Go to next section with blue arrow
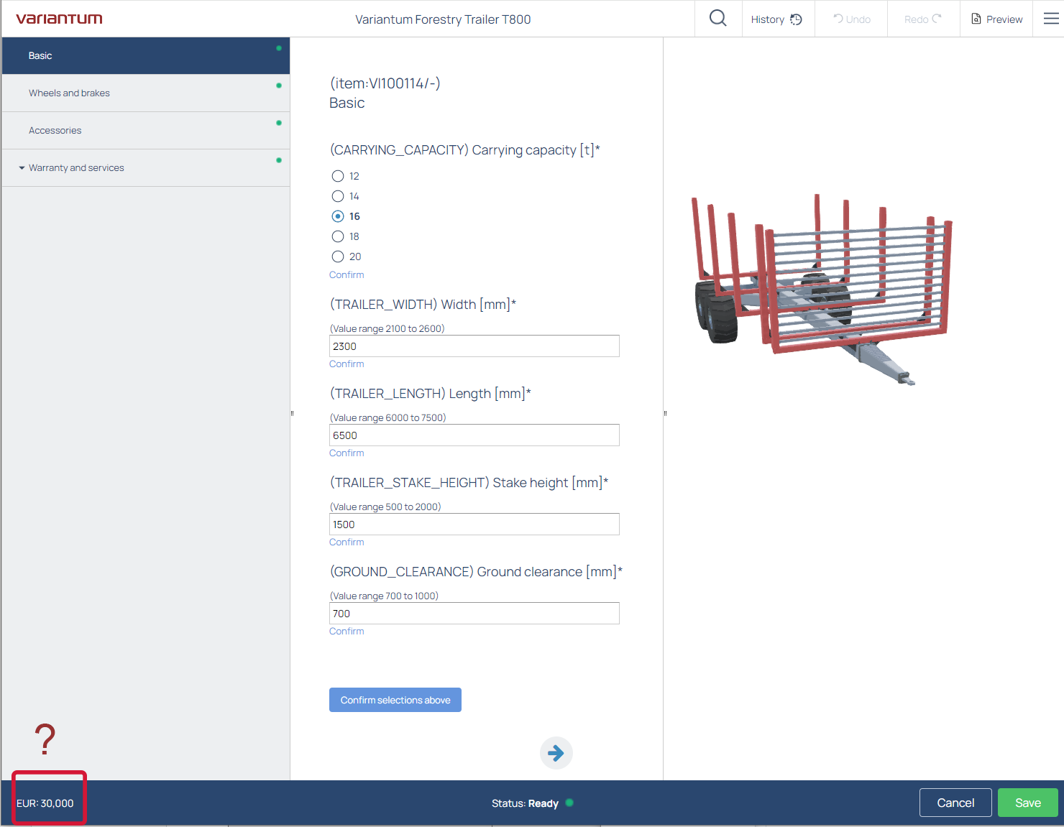The image size is (1064, 827). (x=556, y=753)
